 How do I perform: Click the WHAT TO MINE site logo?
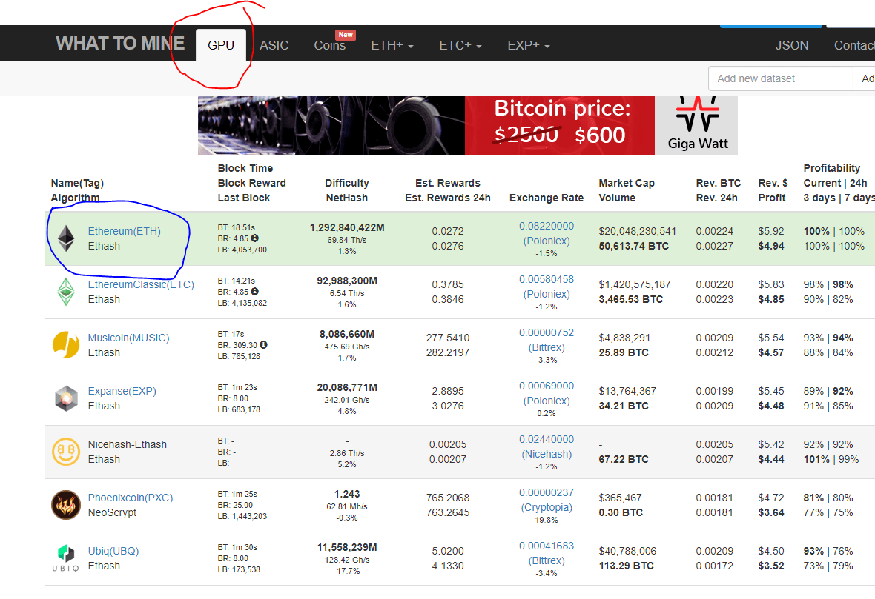120,44
